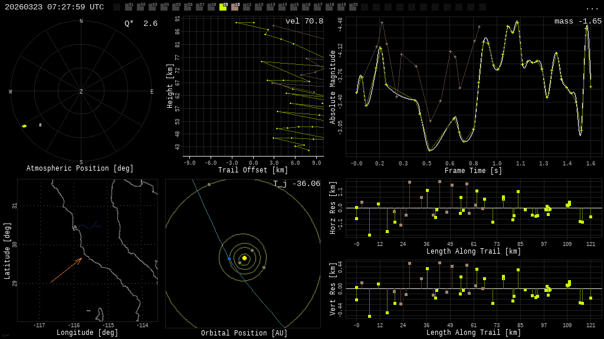This screenshot has height=339, width=604.
Task: Select station square 06 in top strip
Action: click(188, 7)
